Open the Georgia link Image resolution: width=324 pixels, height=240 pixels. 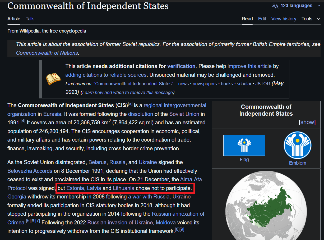17,197
